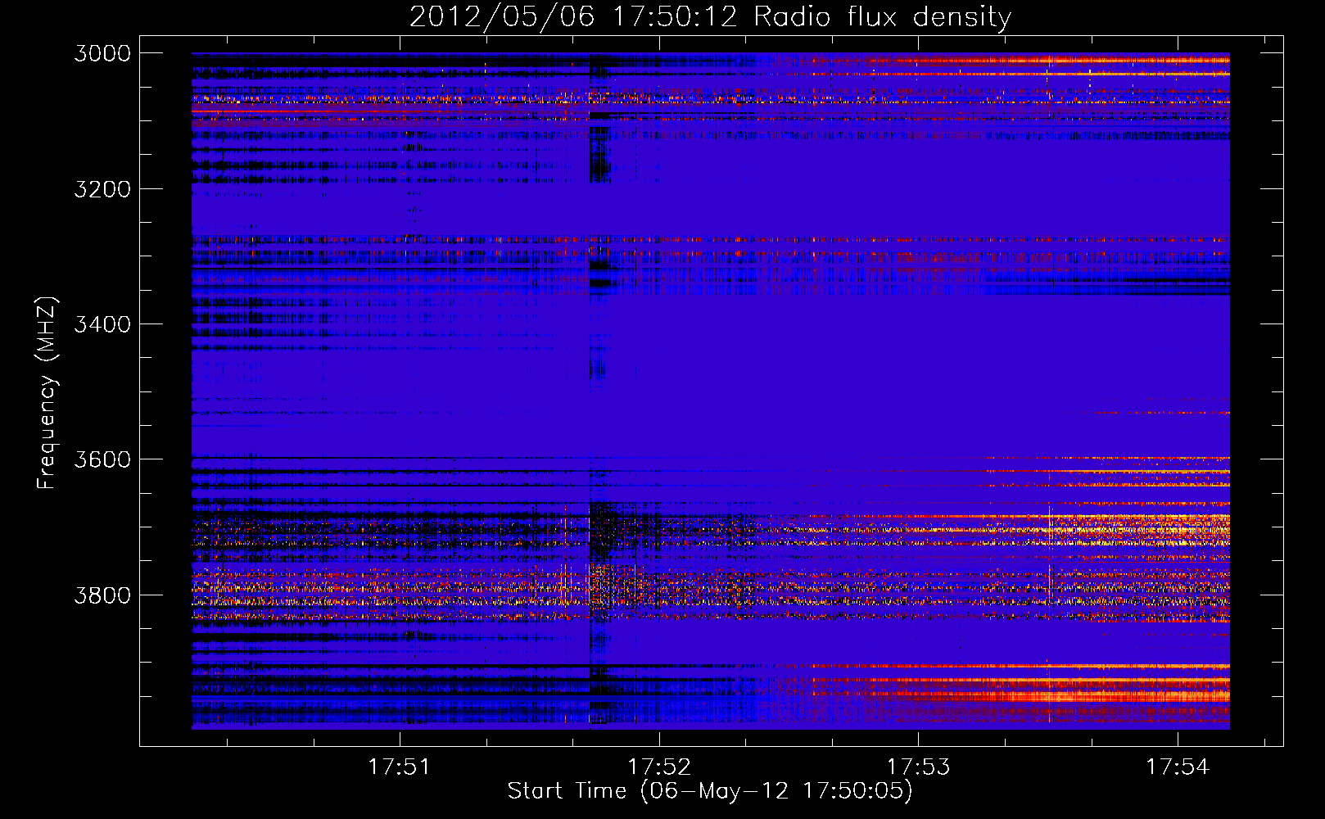Click the 'Frequency (MHZ)' axis title

[47, 393]
